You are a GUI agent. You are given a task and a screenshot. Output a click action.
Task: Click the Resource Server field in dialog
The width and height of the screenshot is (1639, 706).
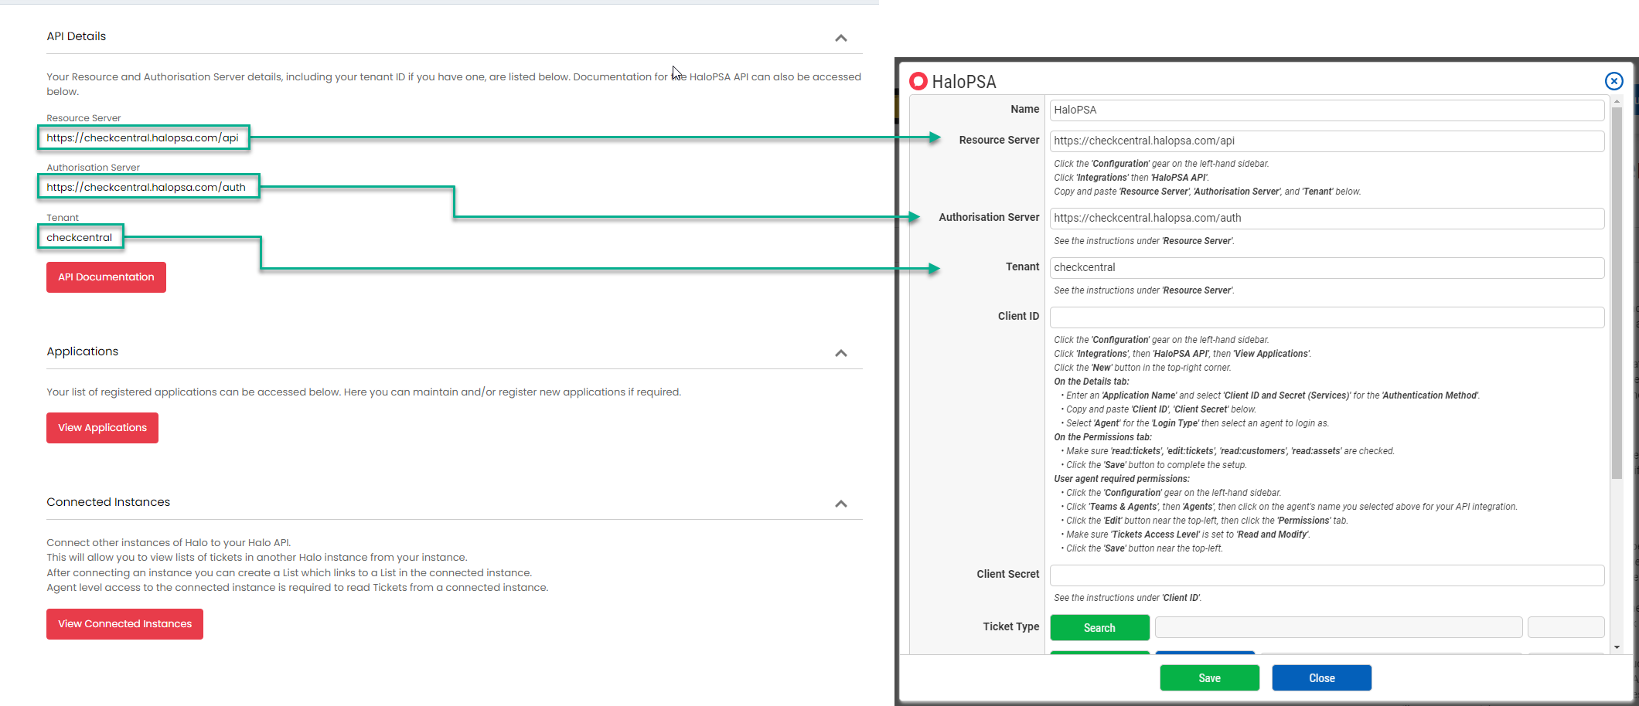(x=1327, y=141)
